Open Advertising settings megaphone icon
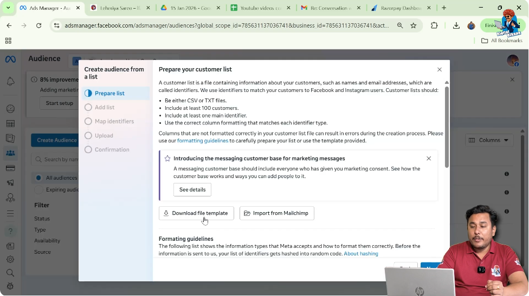The width and height of the screenshot is (529, 296). tap(10, 183)
